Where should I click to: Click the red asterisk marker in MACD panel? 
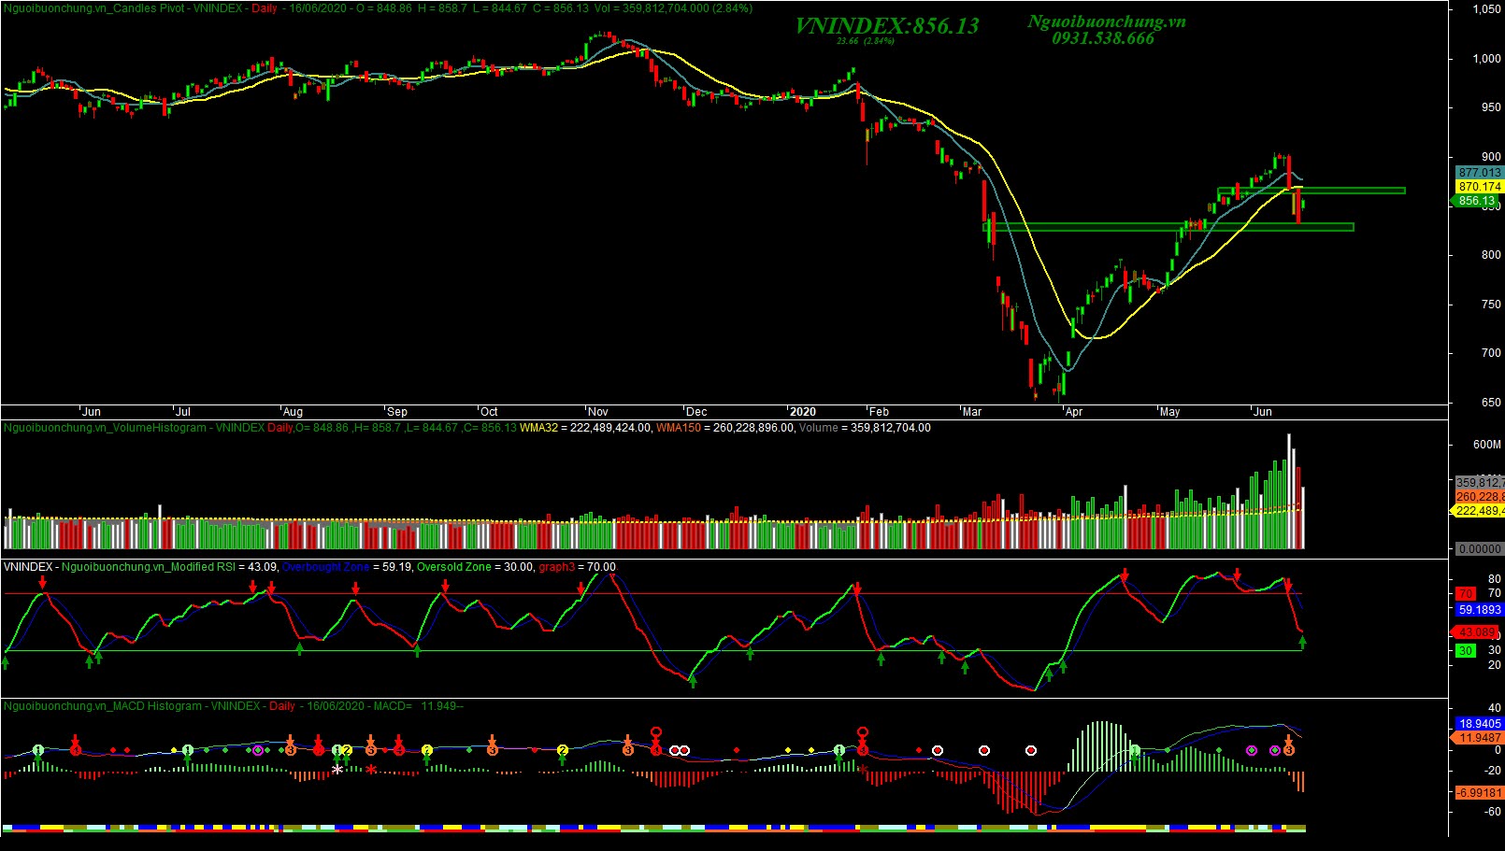[x=371, y=770]
